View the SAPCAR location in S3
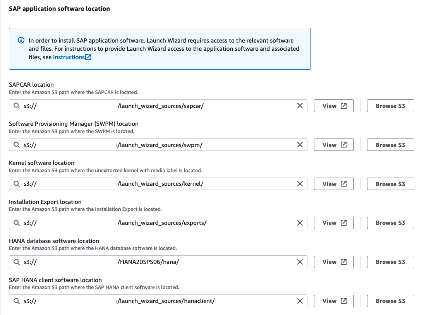This screenshot has height=315, width=422. click(334, 106)
